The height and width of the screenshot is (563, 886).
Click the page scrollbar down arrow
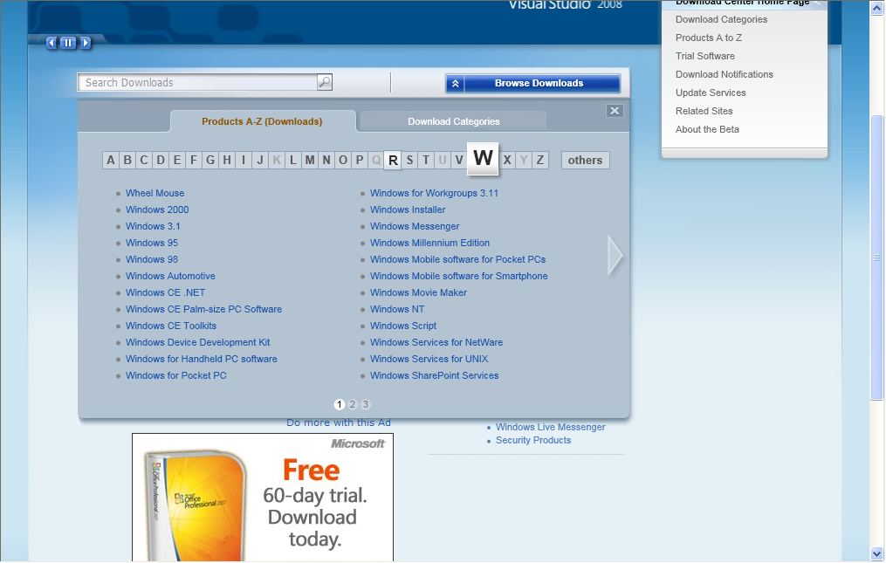[877, 553]
